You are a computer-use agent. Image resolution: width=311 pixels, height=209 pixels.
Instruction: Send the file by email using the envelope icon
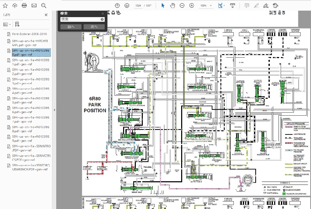pos(34,5)
